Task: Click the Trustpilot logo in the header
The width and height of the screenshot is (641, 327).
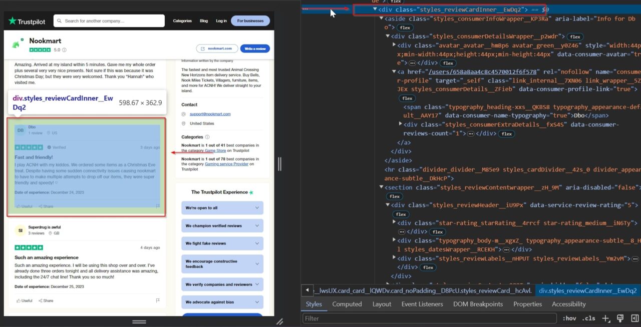Action: coord(27,21)
